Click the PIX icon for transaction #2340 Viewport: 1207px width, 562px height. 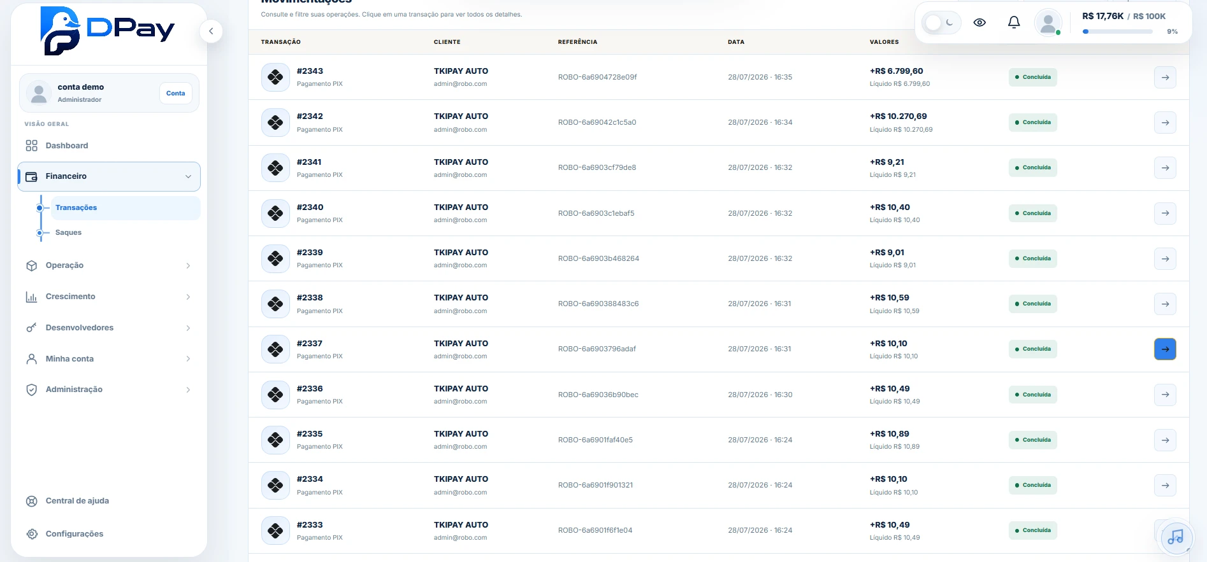(x=275, y=213)
